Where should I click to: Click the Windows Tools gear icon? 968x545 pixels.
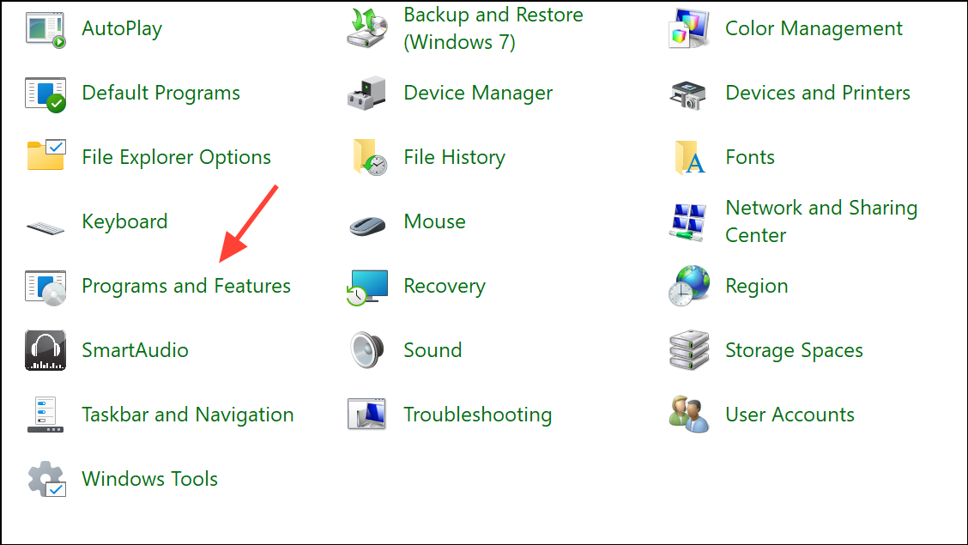[47, 479]
